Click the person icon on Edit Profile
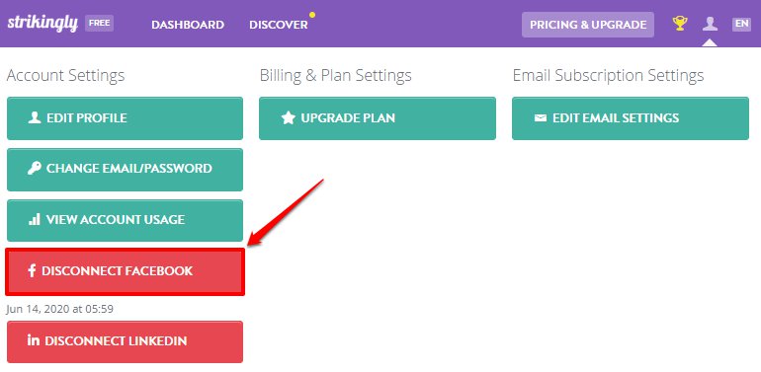The image size is (761, 372). tap(35, 117)
